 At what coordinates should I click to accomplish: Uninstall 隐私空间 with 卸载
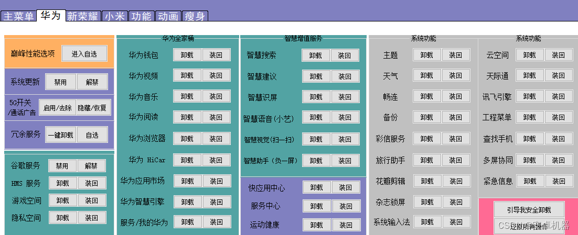tap(63, 218)
